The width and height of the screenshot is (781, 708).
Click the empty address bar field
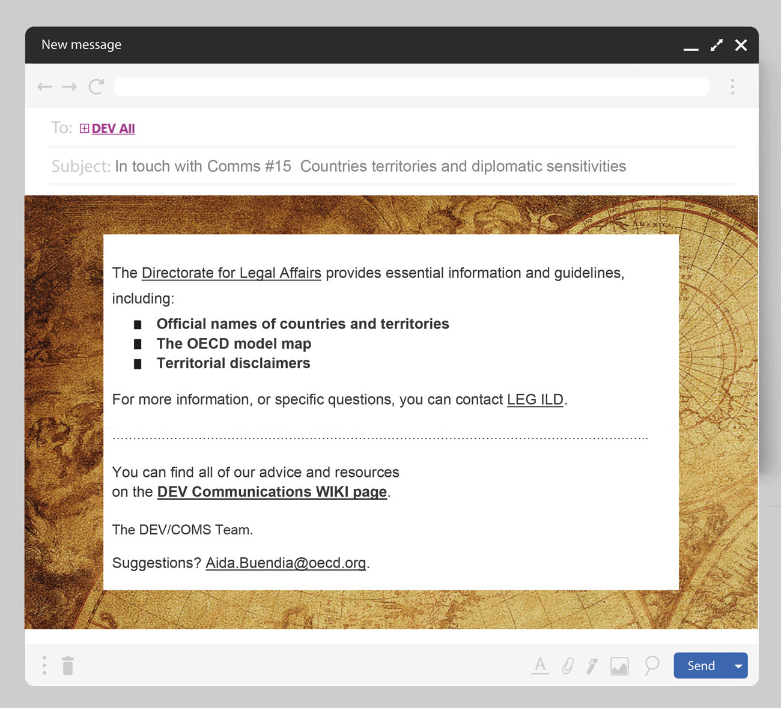(x=411, y=87)
